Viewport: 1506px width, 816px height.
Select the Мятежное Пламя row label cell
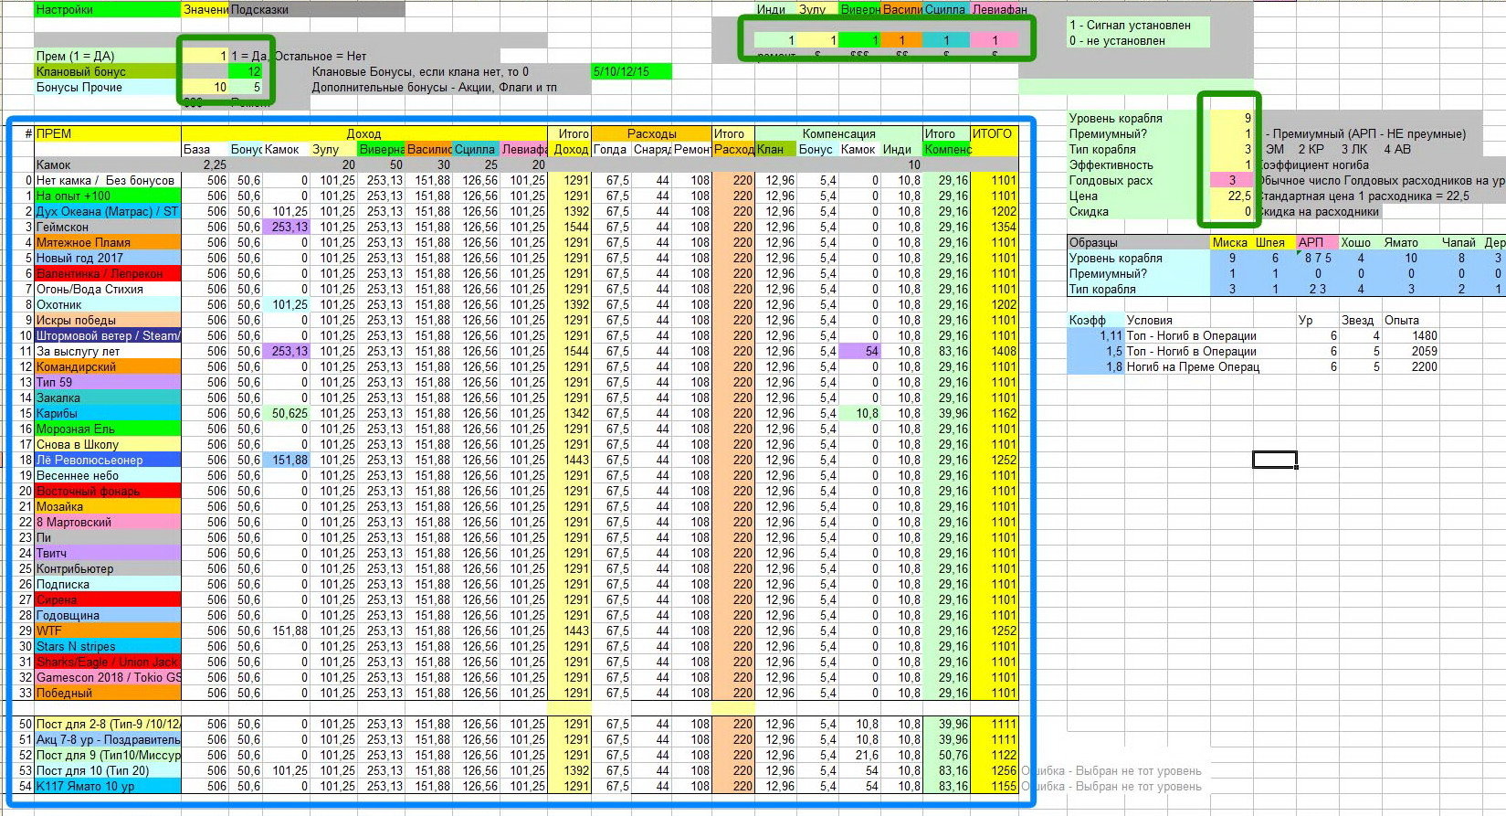108,242
